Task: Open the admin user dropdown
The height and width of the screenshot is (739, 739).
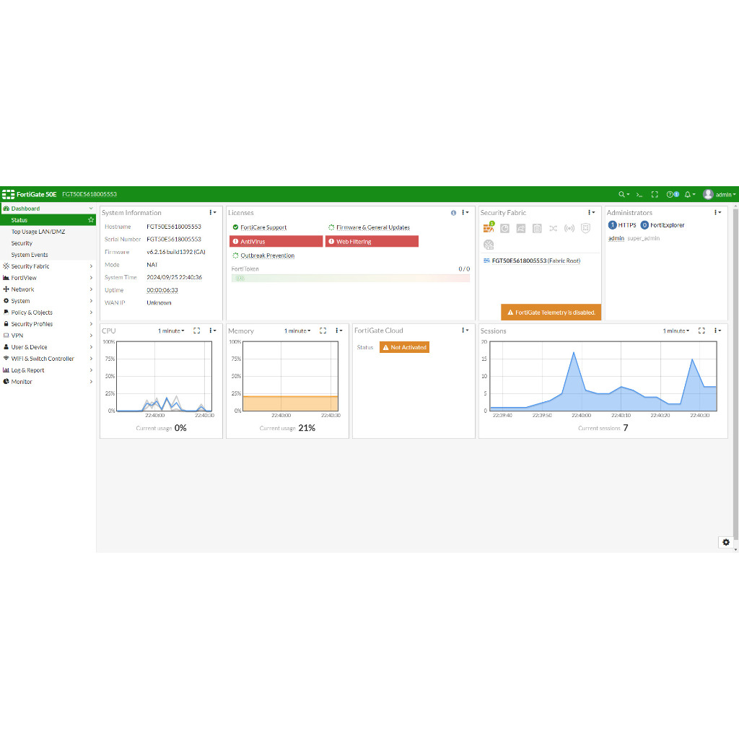Action: coord(720,194)
